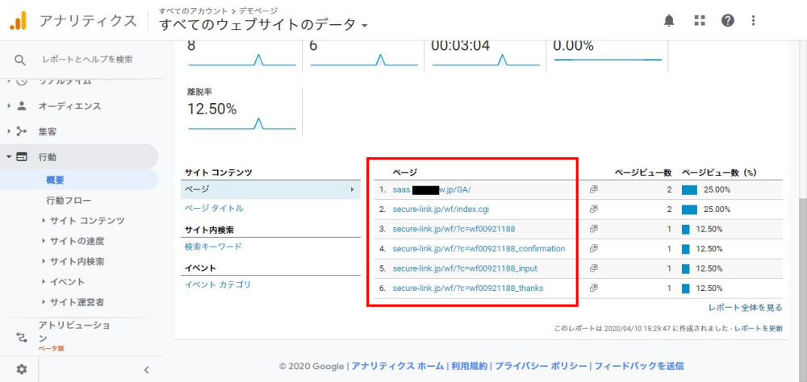Image resolution: width=807 pixels, height=382 pixels.
Task: Select ページ タイトル dimension
Action: pyautogui.click(x=214, y=209)
